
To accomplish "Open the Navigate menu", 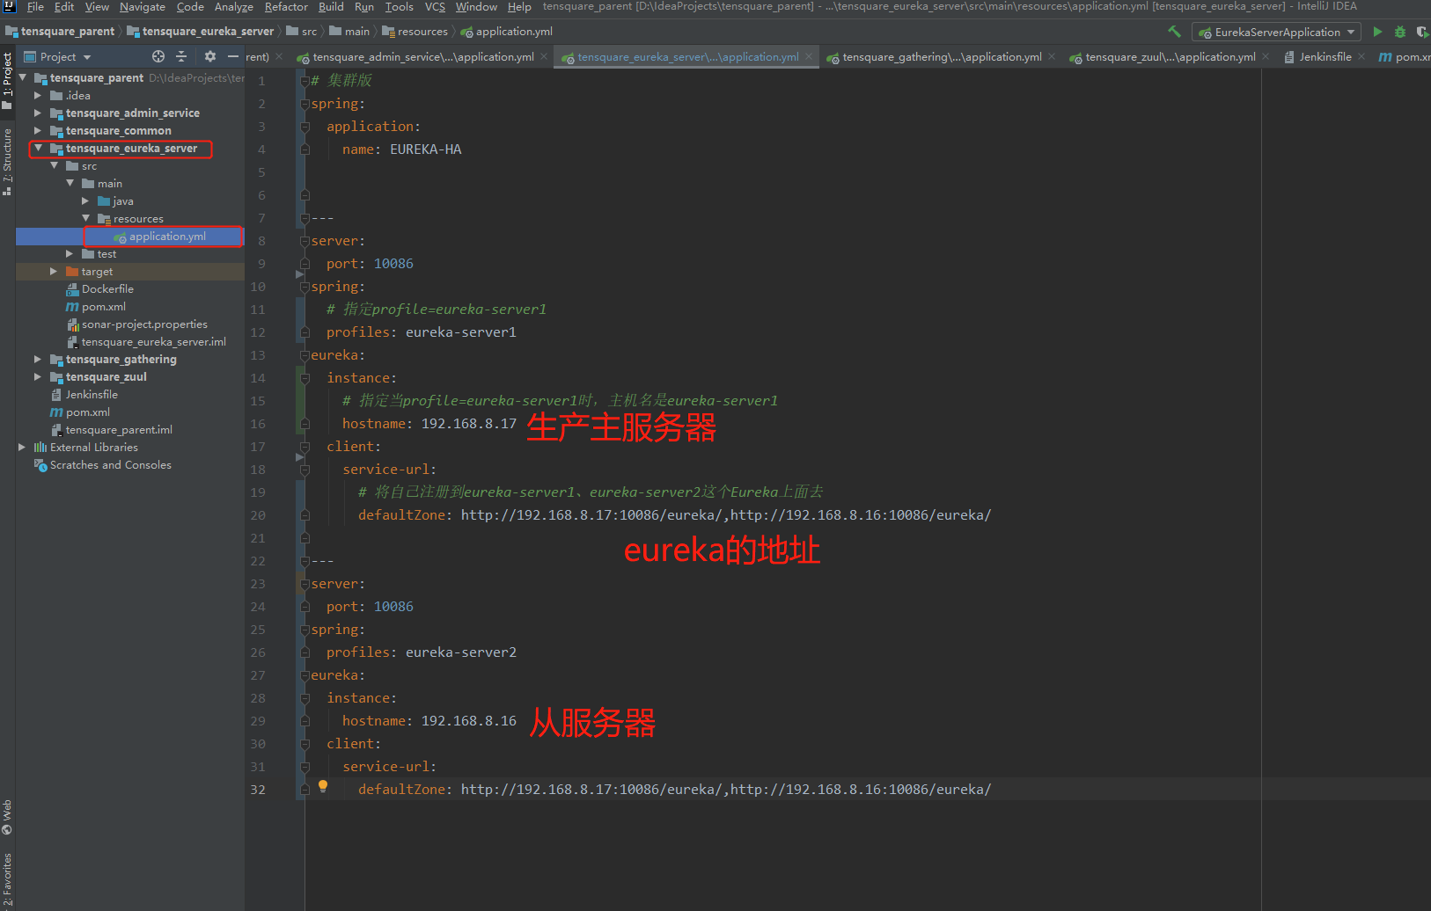I will 143,7.
